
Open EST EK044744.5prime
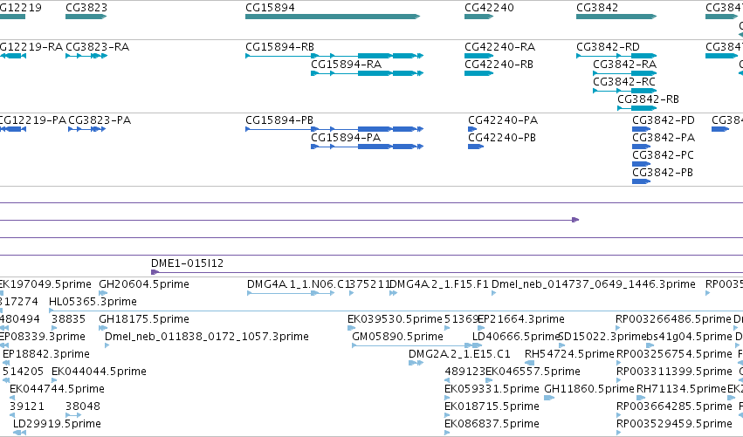(57, 389)
